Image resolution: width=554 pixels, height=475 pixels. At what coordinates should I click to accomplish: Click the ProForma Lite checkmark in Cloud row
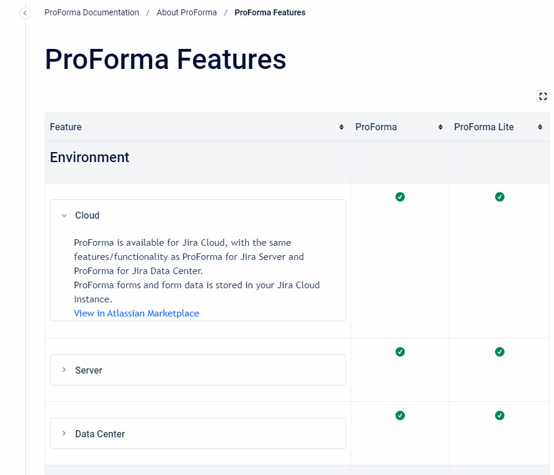coord(500,197)
